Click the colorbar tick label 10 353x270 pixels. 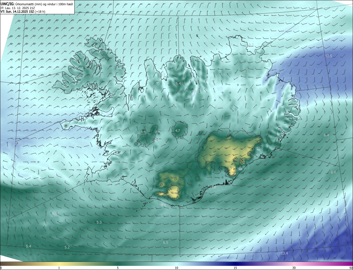[176, 268]
